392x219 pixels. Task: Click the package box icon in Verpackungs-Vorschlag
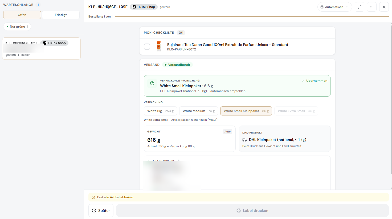point(152,83)
